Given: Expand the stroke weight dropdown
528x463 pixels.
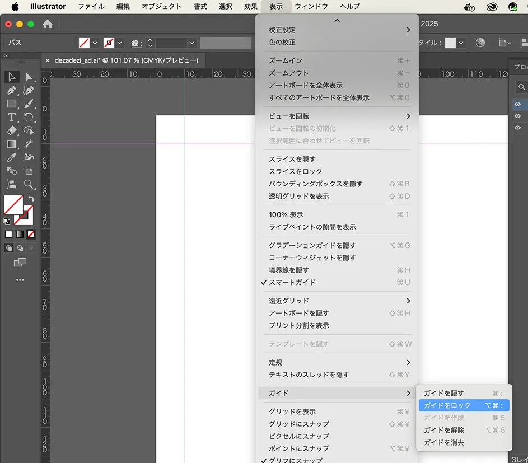Looking at the screenshot, I should pyautogui.click(x=191, y=43).
